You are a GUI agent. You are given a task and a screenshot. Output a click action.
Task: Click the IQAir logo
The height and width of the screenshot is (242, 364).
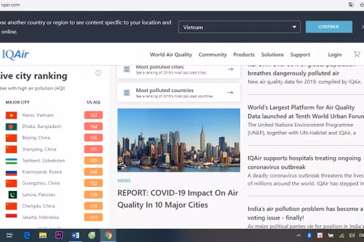16,54
